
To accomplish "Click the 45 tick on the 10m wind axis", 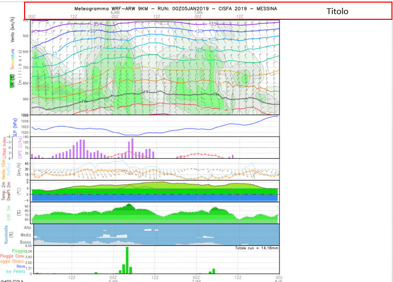I will [27, 163].
